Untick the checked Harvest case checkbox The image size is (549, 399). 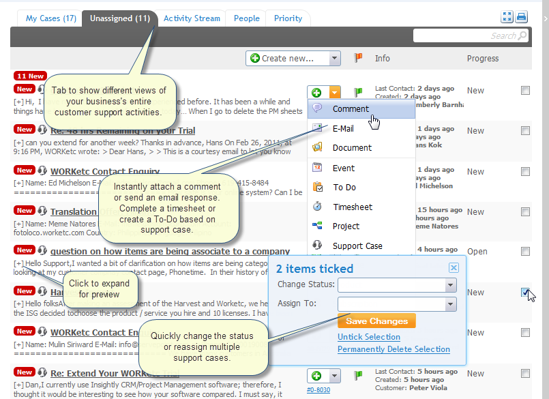coord(525,293)
